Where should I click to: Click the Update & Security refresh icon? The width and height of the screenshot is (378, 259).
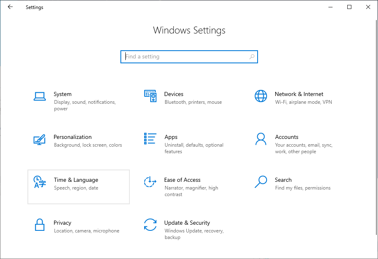tap(150, 225)
